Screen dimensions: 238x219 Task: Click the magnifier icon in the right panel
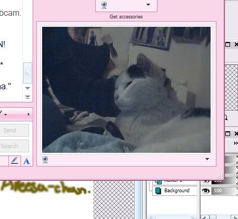[x=226, y=118]
